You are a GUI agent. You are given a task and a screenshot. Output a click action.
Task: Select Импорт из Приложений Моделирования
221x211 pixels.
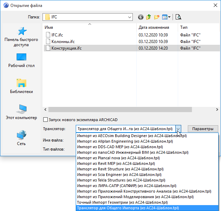click(147, 197)
